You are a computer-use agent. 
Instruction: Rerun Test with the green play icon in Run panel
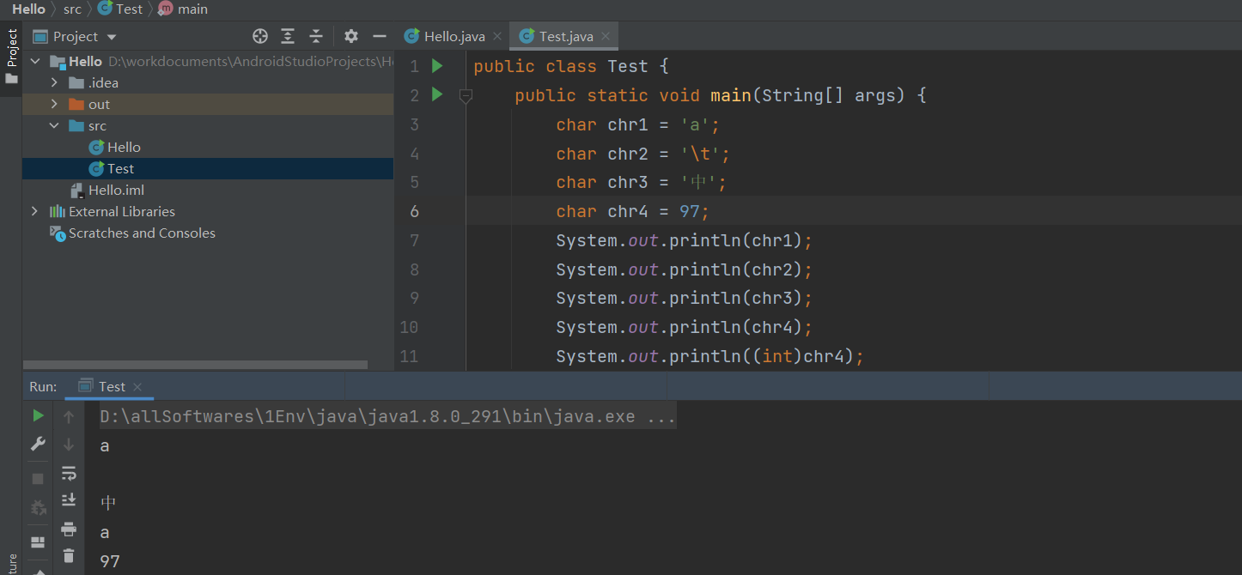coord(38,415)
